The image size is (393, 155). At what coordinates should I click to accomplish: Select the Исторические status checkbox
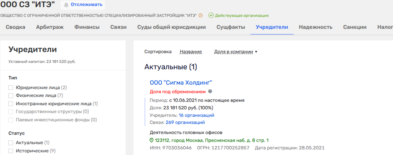pos(11,151)
